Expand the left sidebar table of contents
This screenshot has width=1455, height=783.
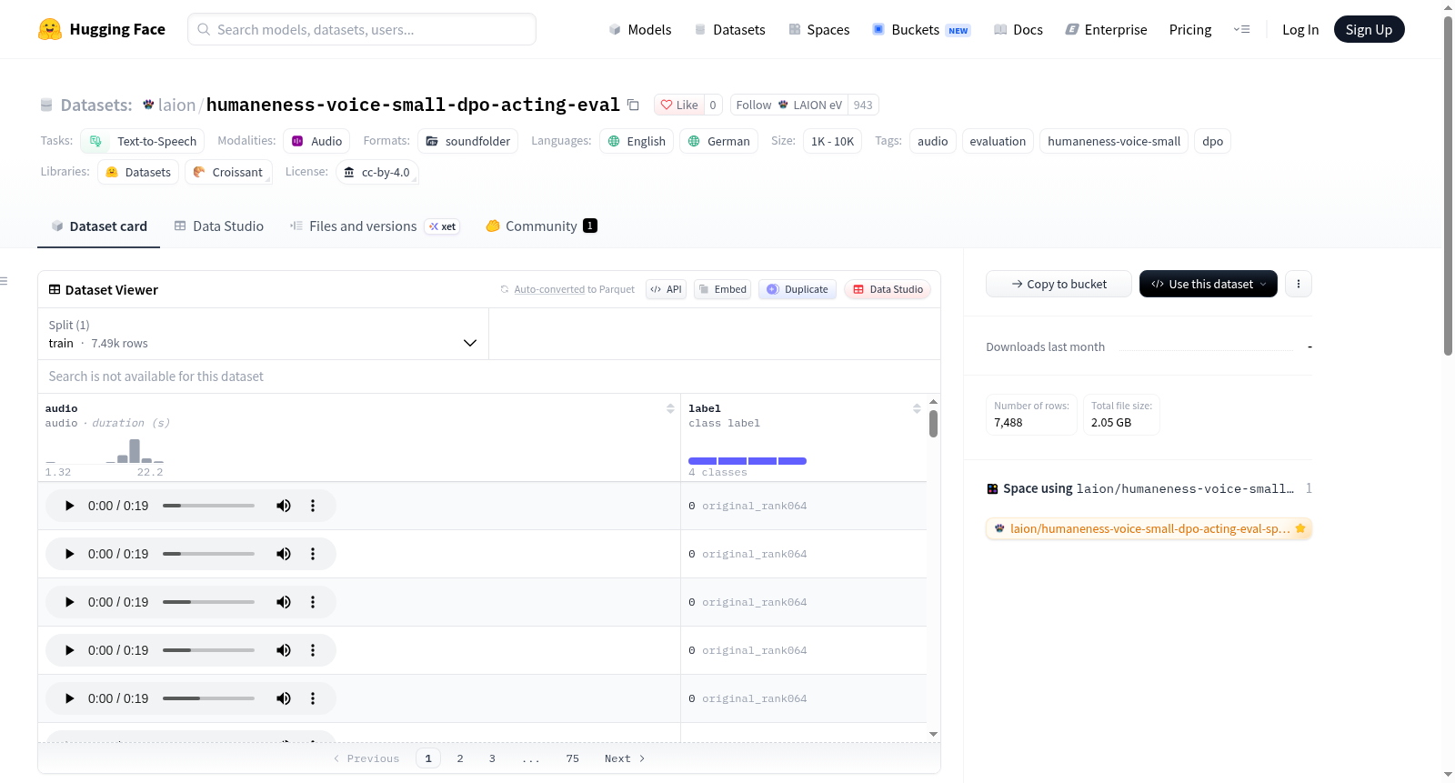[5, 281]
